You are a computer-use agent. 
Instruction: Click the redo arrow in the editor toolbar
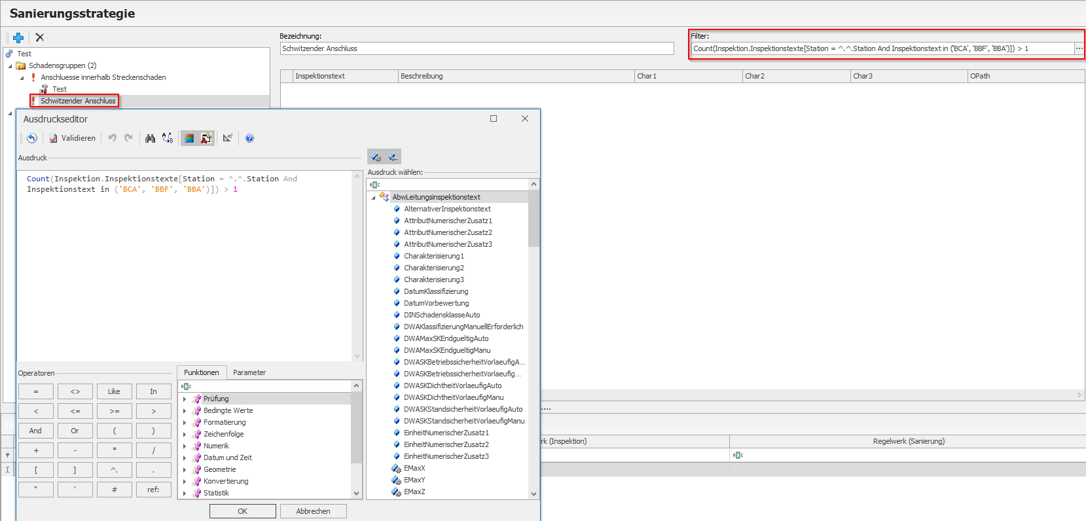pos(129,138)
